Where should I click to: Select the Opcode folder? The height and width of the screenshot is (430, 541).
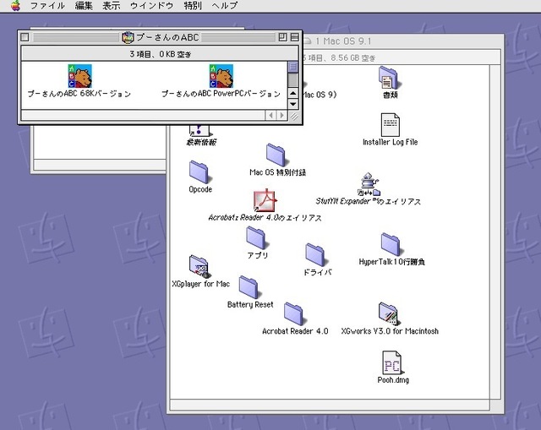click(199, 171)
